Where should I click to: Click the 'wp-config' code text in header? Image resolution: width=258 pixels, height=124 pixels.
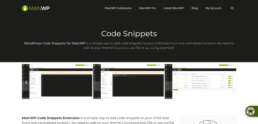coord(152,48)
